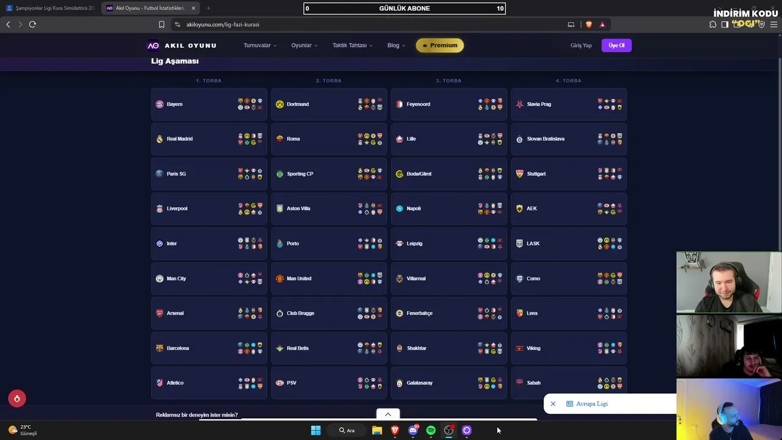This screenshot has width=782, height=440.
Task: Select the AEK team row
Action: 569,209
